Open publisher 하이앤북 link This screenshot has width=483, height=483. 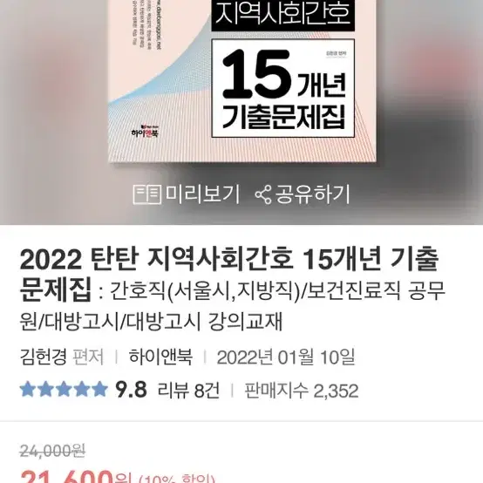coord(160,357)
